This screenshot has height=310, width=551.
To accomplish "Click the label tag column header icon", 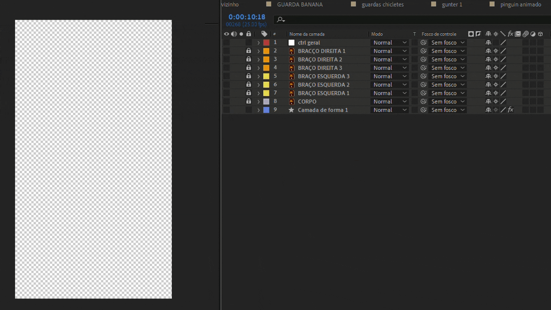I will [x=264, y=34].
